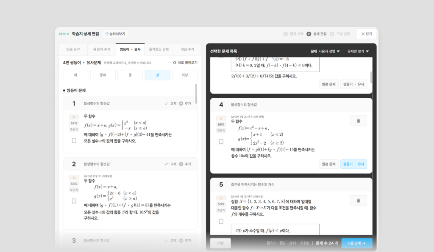Replace problem 2 using 교체 swap icon
The image size is (434, 252).
167,164
